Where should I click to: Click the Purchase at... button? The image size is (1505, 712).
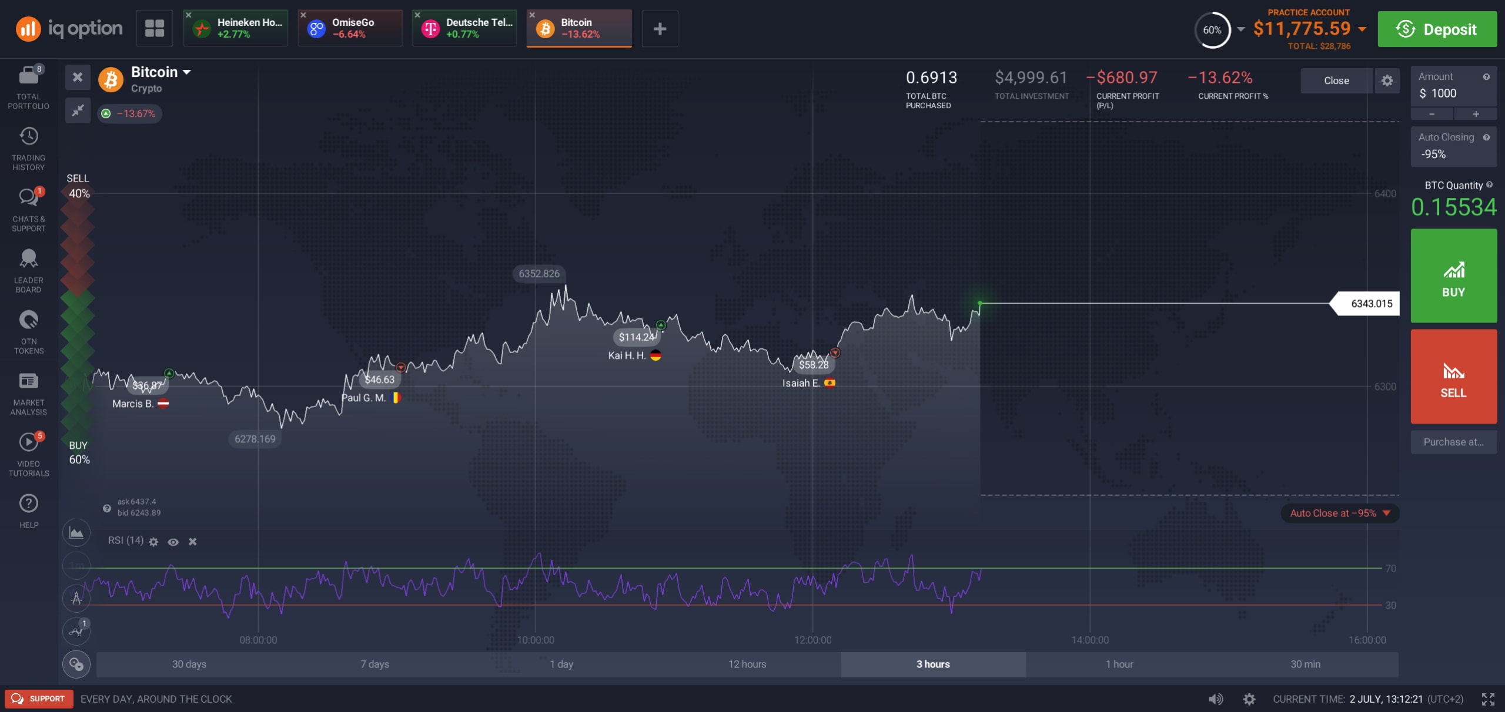(x=1453, y=442)
